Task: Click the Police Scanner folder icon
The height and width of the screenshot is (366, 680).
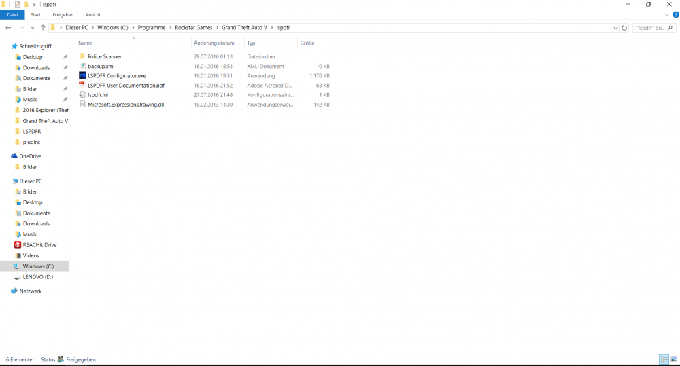Action: point(82,56)
